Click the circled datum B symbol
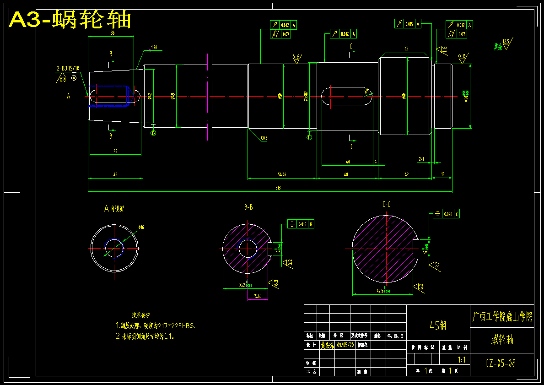The image size is (544, 385). [153, 133]
